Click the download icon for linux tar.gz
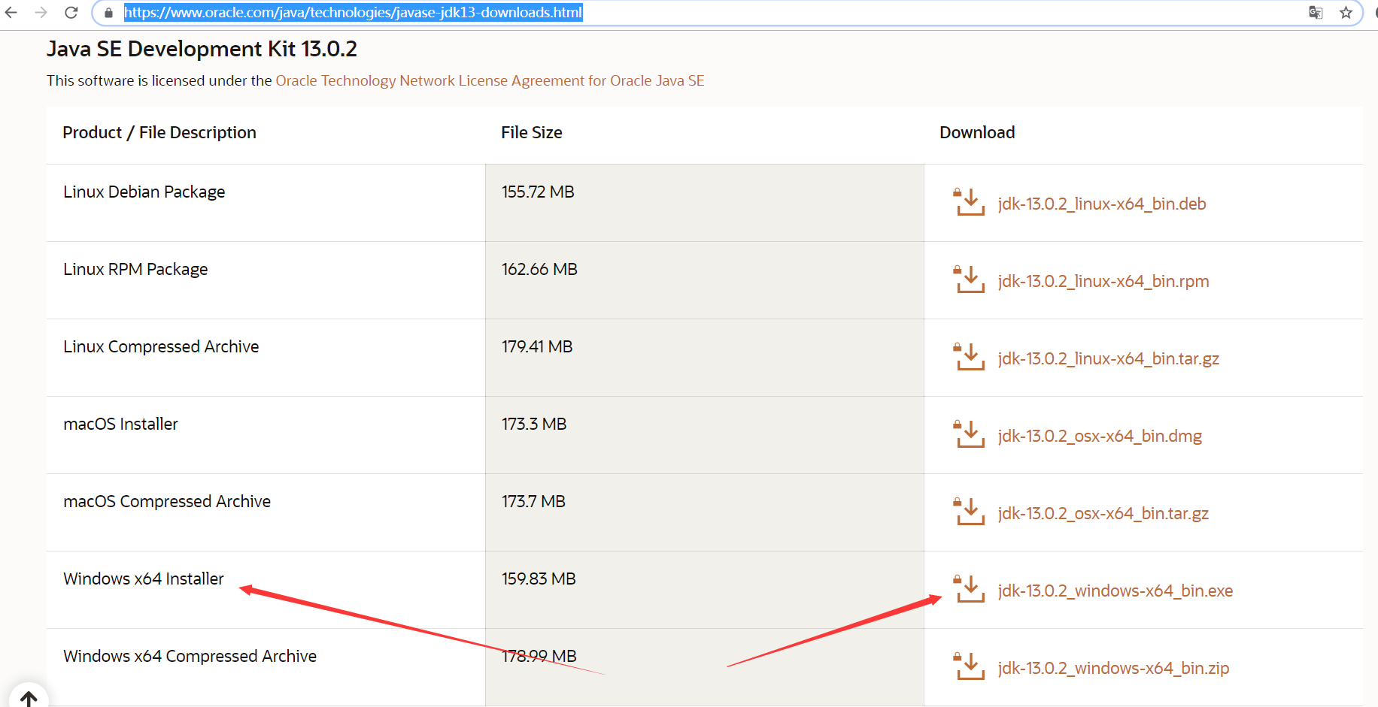1378x707 pixels. pos(970,357)
